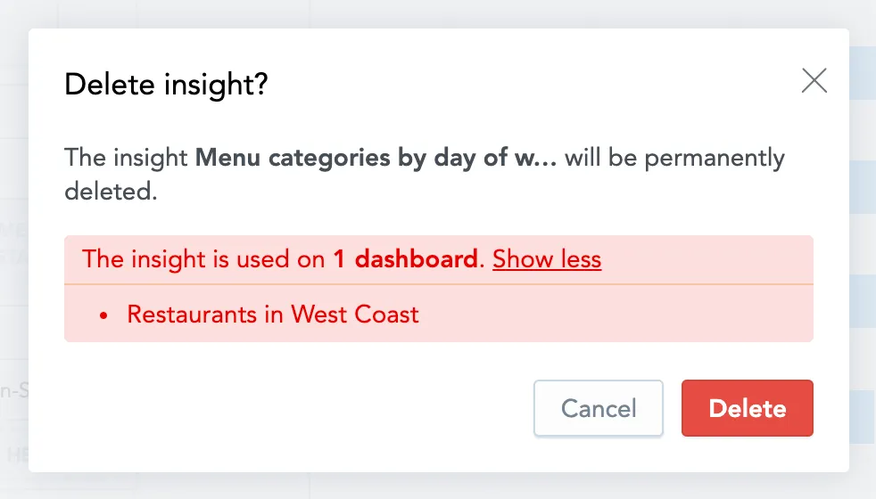The image size is (876, 499).
Task: Click empty footer area left of Cancel
Action: point(294,409)
